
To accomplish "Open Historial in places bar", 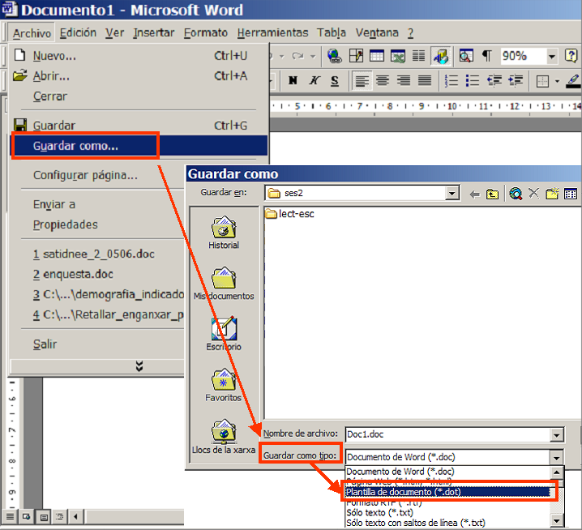I will click(224, 233).
